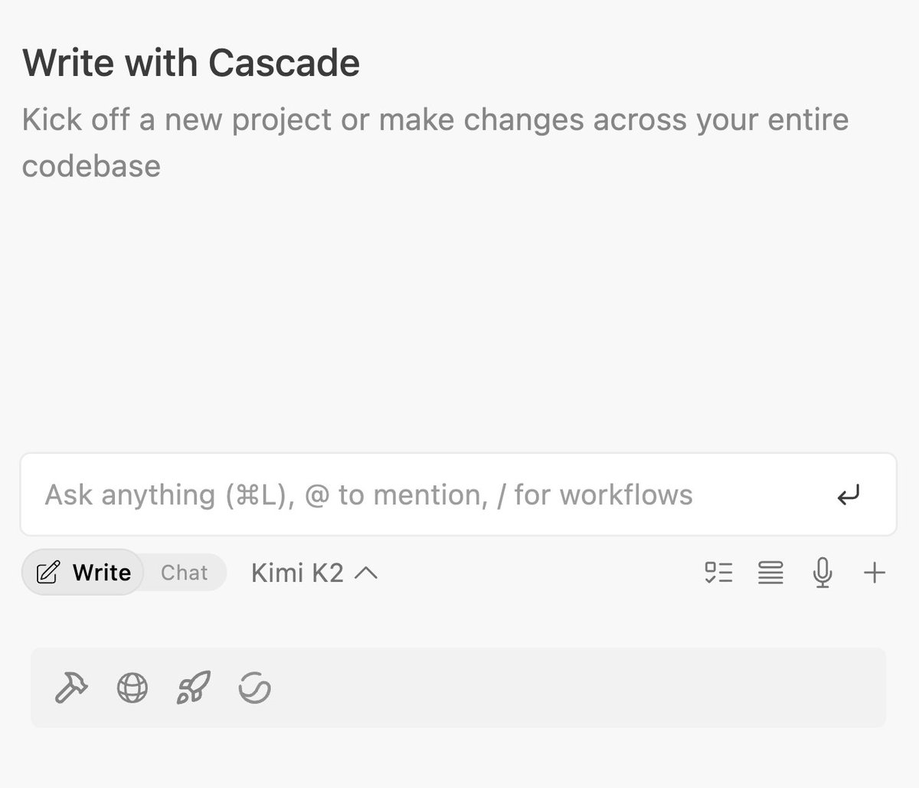Viewport: 919px width, 788px height.
Task: Click the rocket deploy icon
Action: (x=194, y=688)
